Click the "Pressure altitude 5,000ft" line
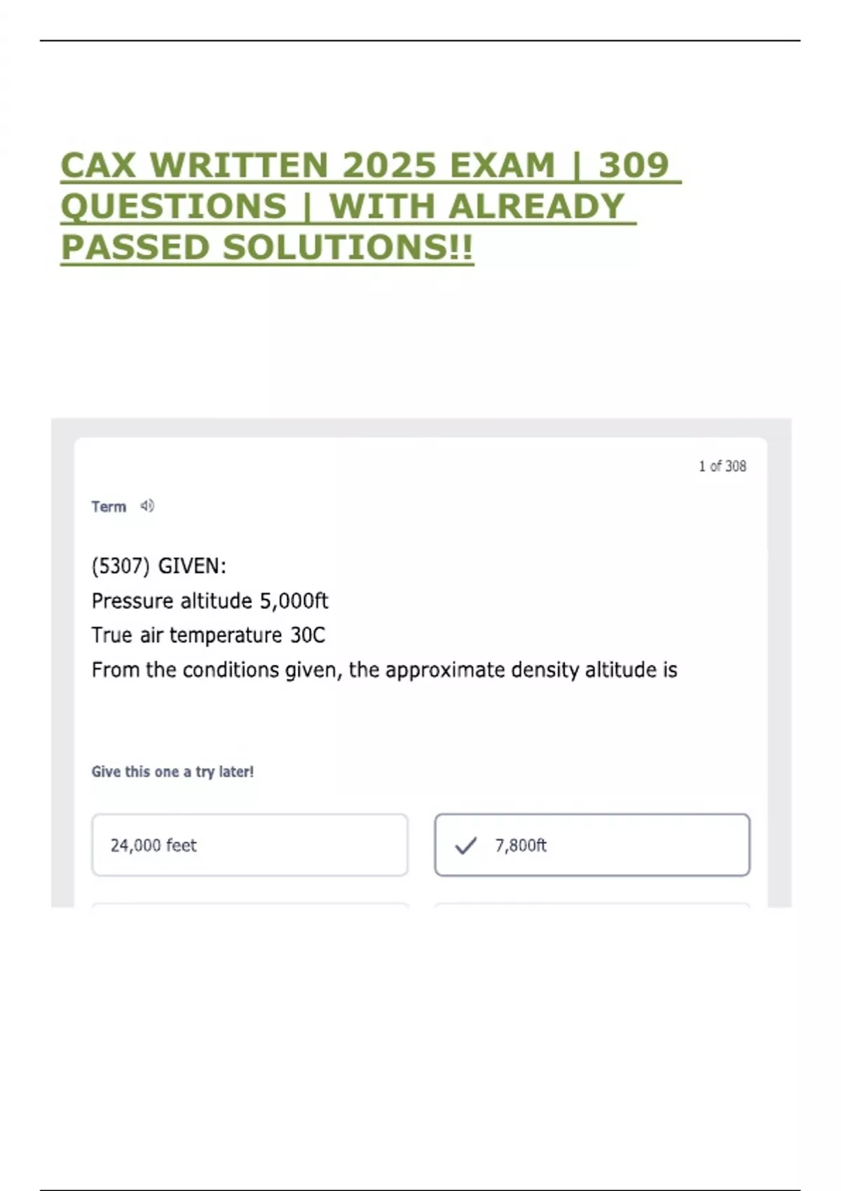Screen dimensions: 841x1191 point(210,601)
